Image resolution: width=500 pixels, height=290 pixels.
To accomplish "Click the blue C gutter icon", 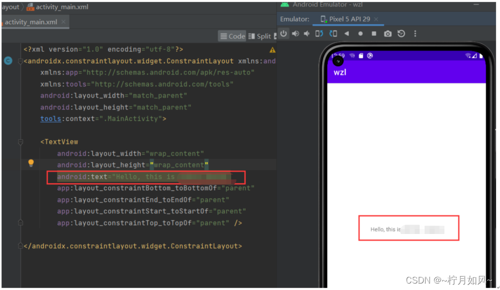I will [8, 60].
